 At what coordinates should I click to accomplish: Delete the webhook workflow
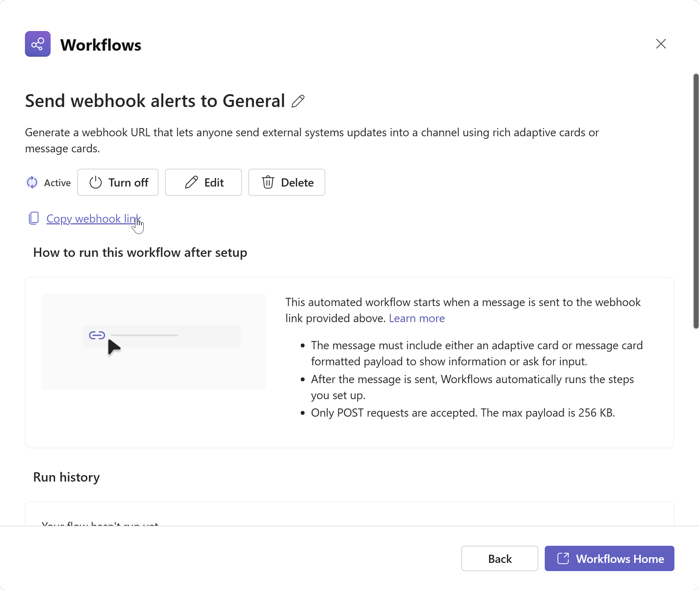(x=286, y=182)
